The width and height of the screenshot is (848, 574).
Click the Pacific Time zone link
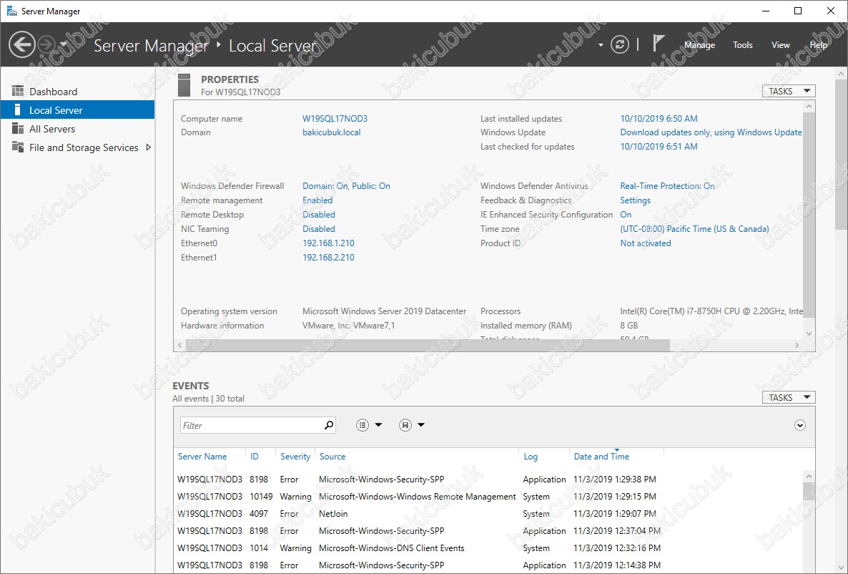(694, 229)
